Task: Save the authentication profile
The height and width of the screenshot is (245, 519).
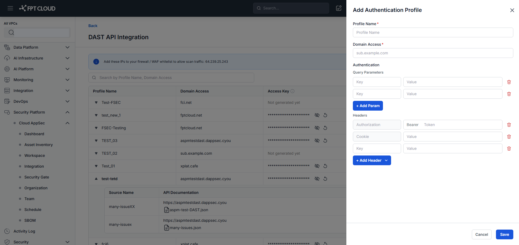Action: pyautogui.click(x=504, y=234)
